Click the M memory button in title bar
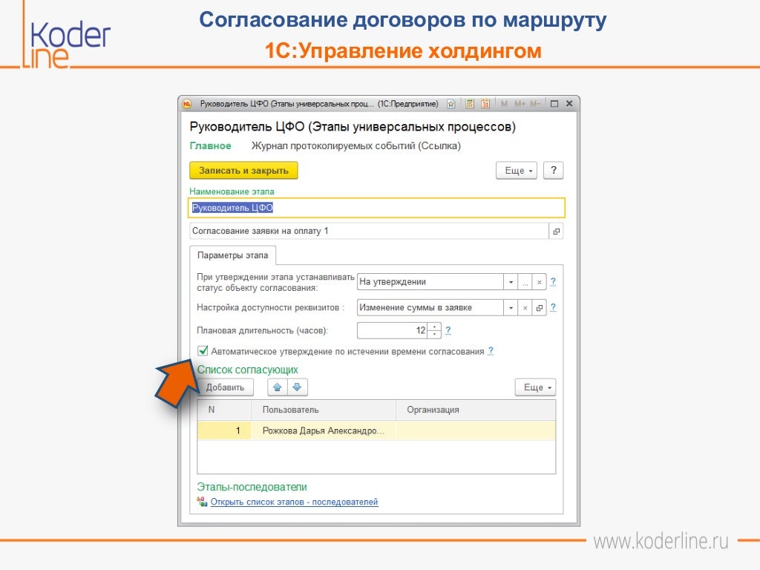Image resolution: width=760 pixels, height=570 pixels. (x=504, y=104)
